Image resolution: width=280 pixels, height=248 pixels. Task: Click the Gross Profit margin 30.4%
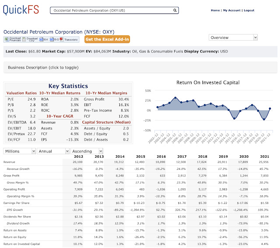[x=124, y=99]
